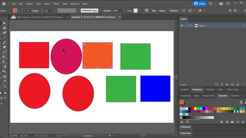Click the Opacity label link
The height and width of the screenshot is (138, 246).
tap(107, 11)
